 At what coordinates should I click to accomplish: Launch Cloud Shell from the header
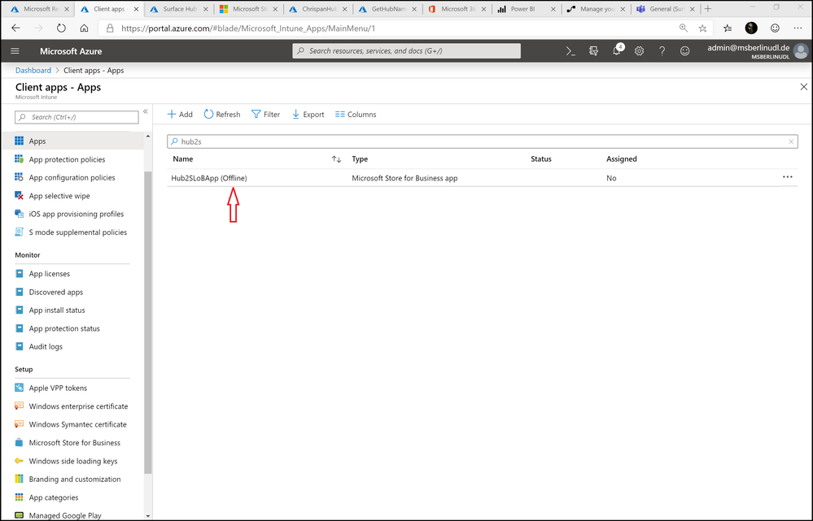pos(570,50)
